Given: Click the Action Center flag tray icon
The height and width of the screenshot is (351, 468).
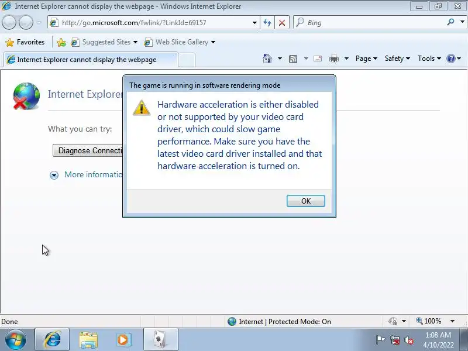Looking at the screenshot, I should pyautogui.click(x=380, y=340).
